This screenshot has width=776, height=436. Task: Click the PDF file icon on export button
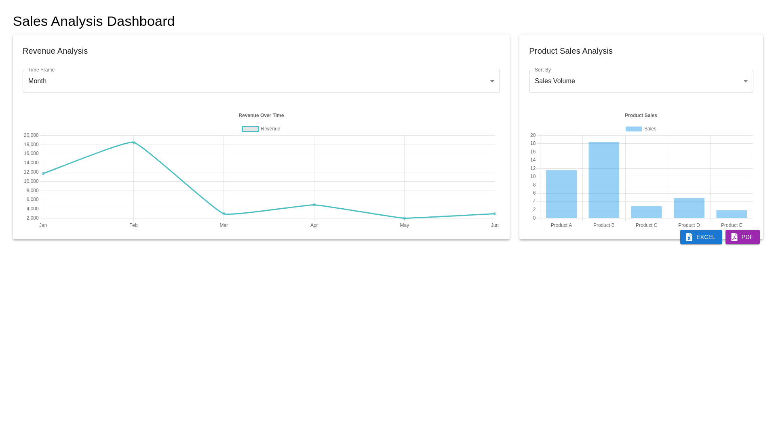click(x=734, y=237)
